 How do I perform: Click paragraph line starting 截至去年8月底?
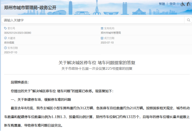pyautogui.click(x=100, y=108)
